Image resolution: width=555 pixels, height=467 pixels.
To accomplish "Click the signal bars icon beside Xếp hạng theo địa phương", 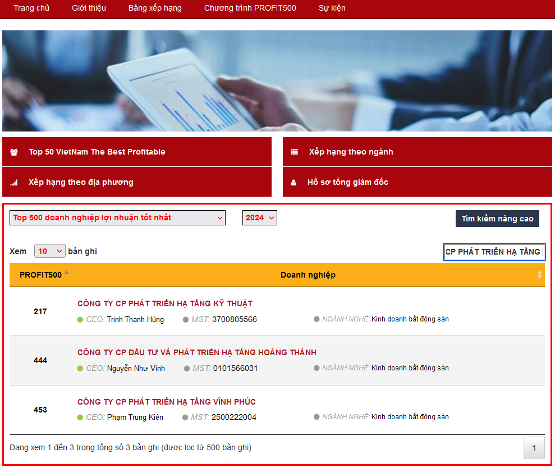I will pos(14,183).
